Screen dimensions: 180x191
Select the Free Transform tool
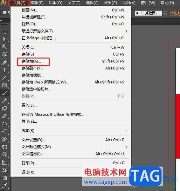click(4, 147)
